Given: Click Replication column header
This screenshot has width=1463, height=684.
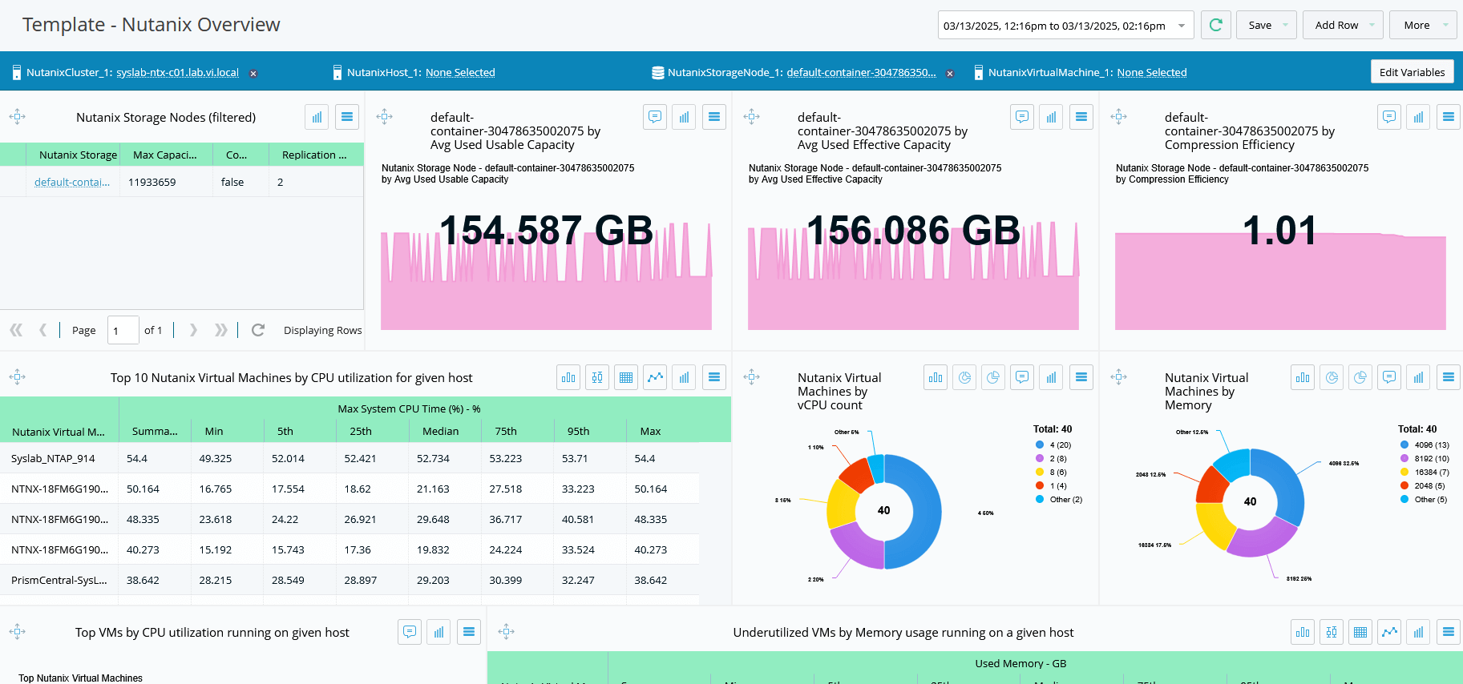Looking at the screenshot, I should click(315, 155).
